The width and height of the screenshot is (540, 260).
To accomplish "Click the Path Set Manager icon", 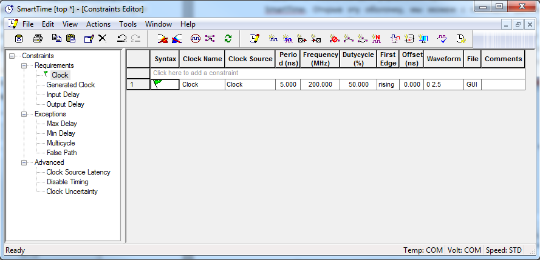I will click(210, 38).
